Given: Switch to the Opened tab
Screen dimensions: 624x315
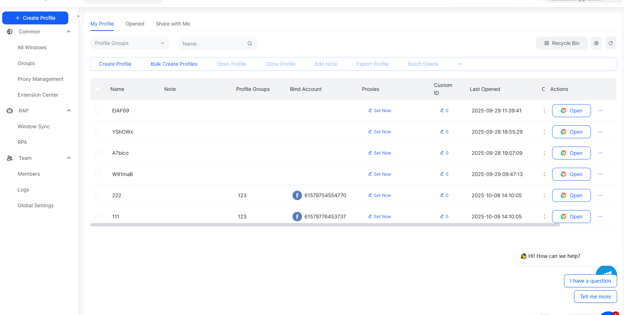Looking at the screenshot, I should tap(135, 24).
